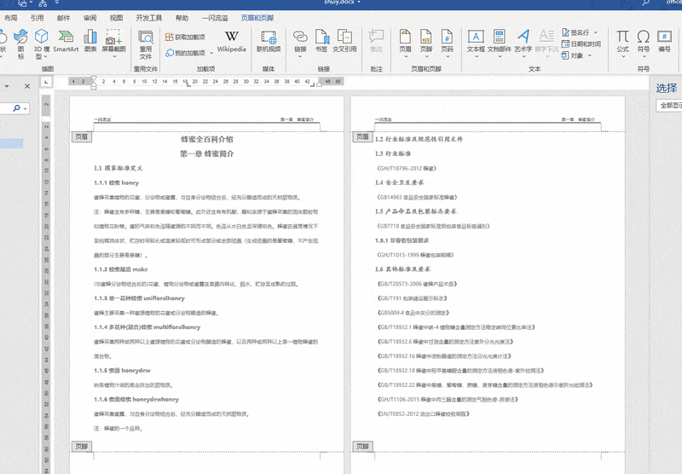Insert 交叉引用 cross-reference
This screenshot has width=682, height=474.
coord(344,41)
